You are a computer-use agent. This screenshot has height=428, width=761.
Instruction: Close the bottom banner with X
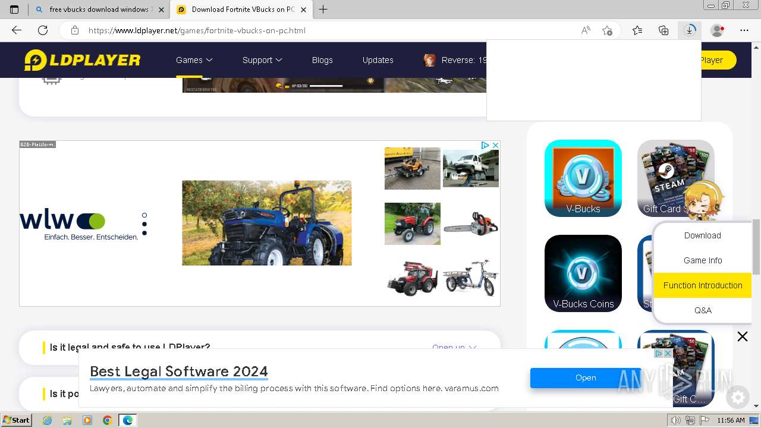743,336
